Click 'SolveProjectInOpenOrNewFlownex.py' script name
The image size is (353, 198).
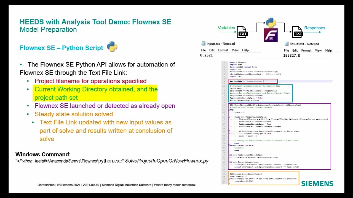(167, 161)
